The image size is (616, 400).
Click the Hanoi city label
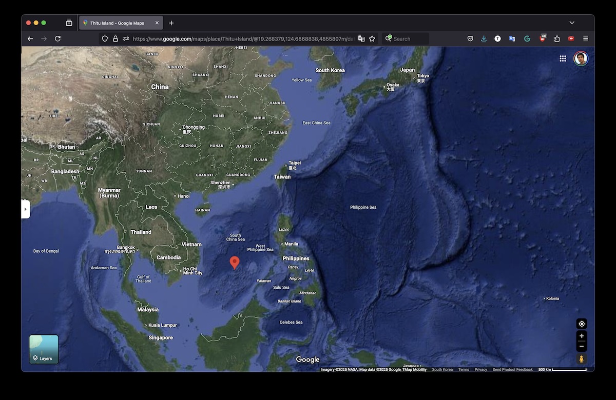point(184,196)
